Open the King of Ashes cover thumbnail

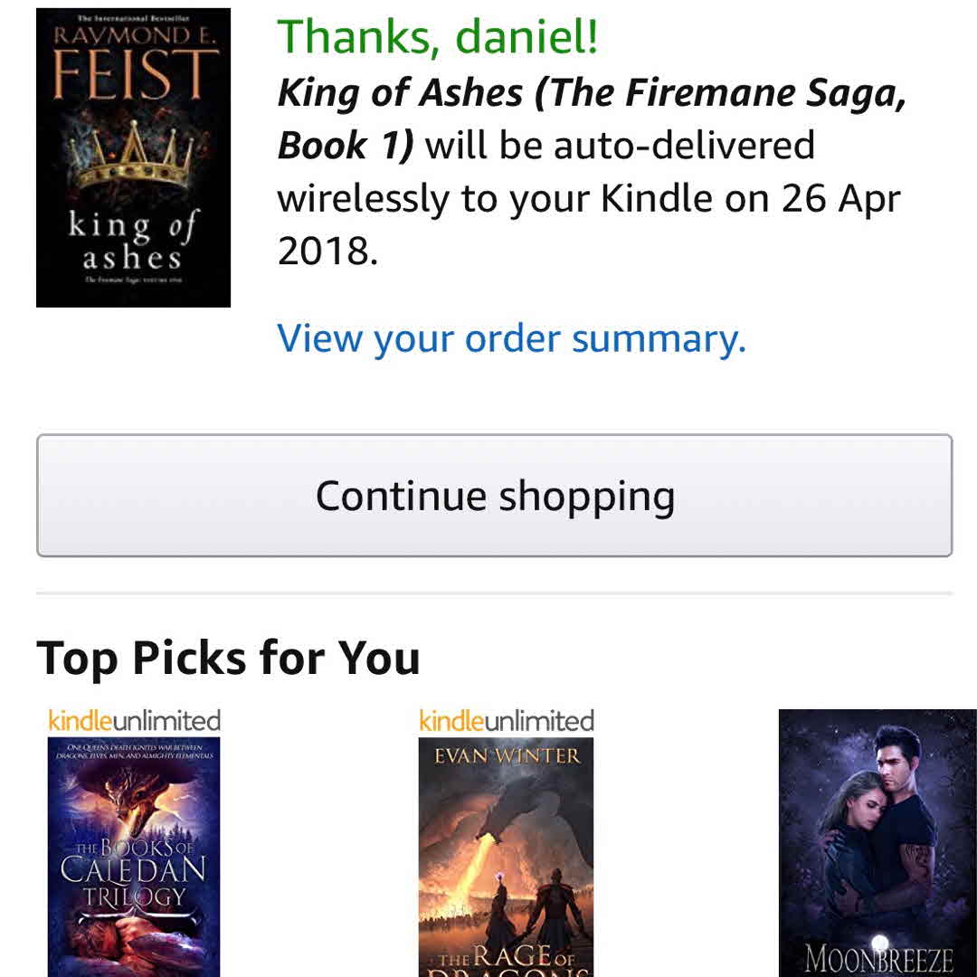click(x=133, y=158)
